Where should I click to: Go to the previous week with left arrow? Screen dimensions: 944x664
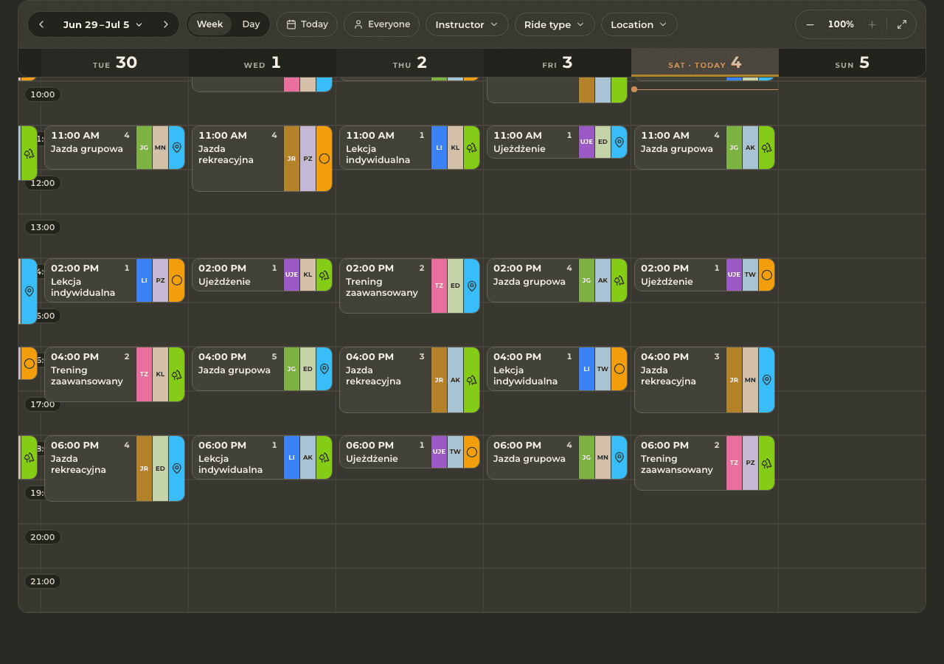[41, 24]
